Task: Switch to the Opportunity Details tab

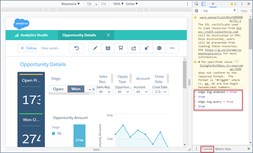Action: pyautogui.click(x=79, y=35)
